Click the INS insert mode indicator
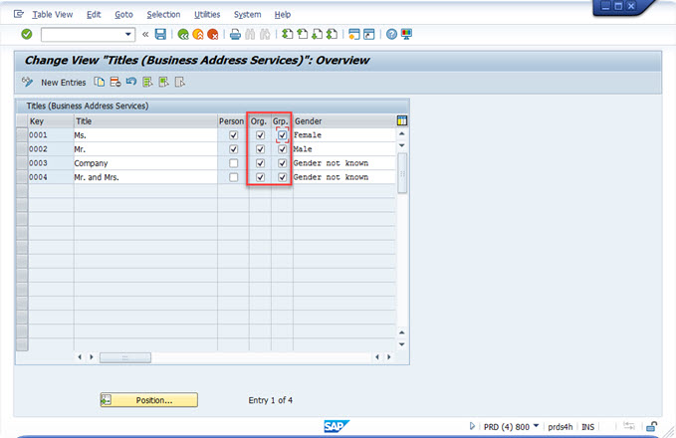Viewport: 676px width, 438px height. click(x=587, y=427)
